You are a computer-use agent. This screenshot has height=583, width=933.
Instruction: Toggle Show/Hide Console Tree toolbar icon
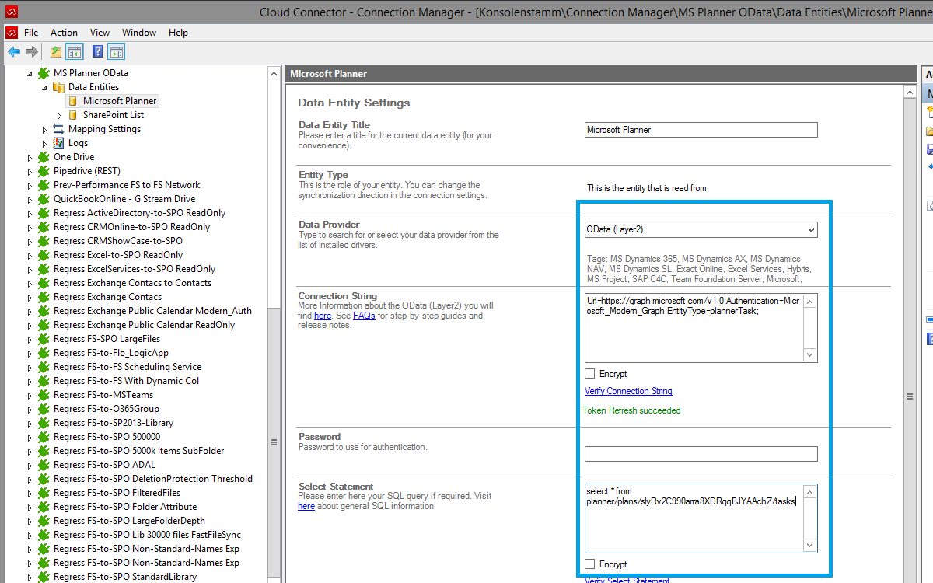[75, 52]
